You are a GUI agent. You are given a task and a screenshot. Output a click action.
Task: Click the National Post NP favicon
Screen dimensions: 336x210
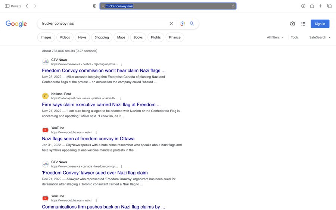point(45,96)
